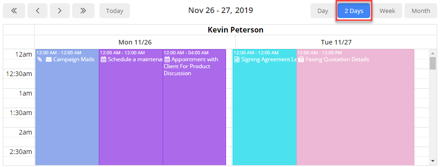Jump forward with the double right chevron

click(83, 11)
